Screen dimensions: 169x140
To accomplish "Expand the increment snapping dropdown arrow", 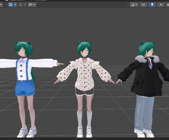I will point(34,5).
